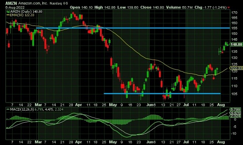Click the Open 140.10 value
The height and width of the screenshot is (145, 243).
81,7
